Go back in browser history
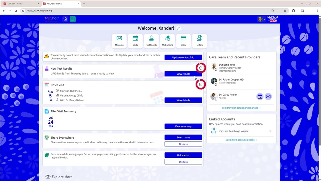This screenshot has width=321, height=181. [x=4, y=11]
